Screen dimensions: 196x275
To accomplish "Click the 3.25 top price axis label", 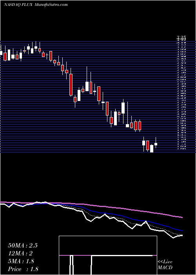I will (x=181, y=37).
